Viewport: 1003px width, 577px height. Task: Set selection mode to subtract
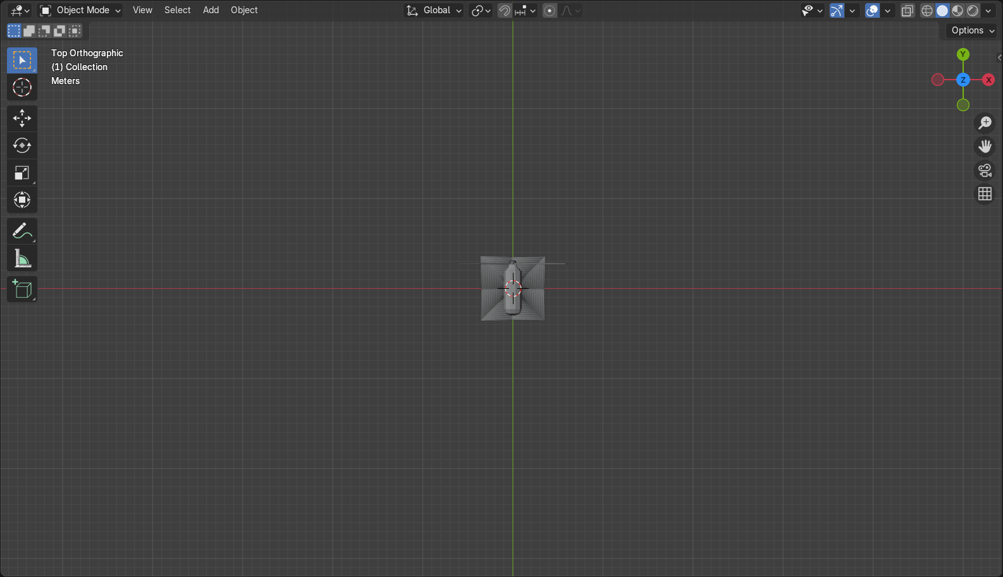coord(44,30)
